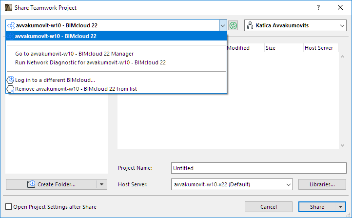352x218 pixels.
Task: Sort by the Host Server column header
Action: point(321,48)
